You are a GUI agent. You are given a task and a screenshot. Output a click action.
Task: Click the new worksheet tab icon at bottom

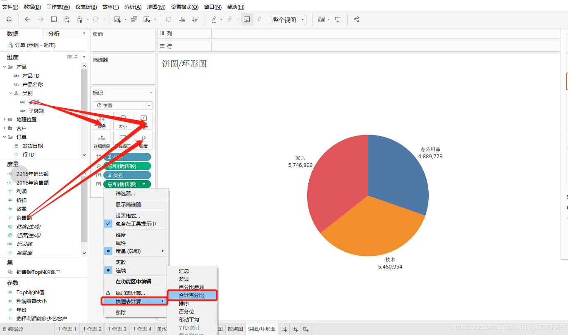[284, 329]
